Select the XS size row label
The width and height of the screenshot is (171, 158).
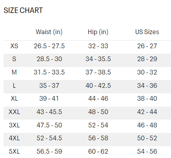[x=14, y=46]
